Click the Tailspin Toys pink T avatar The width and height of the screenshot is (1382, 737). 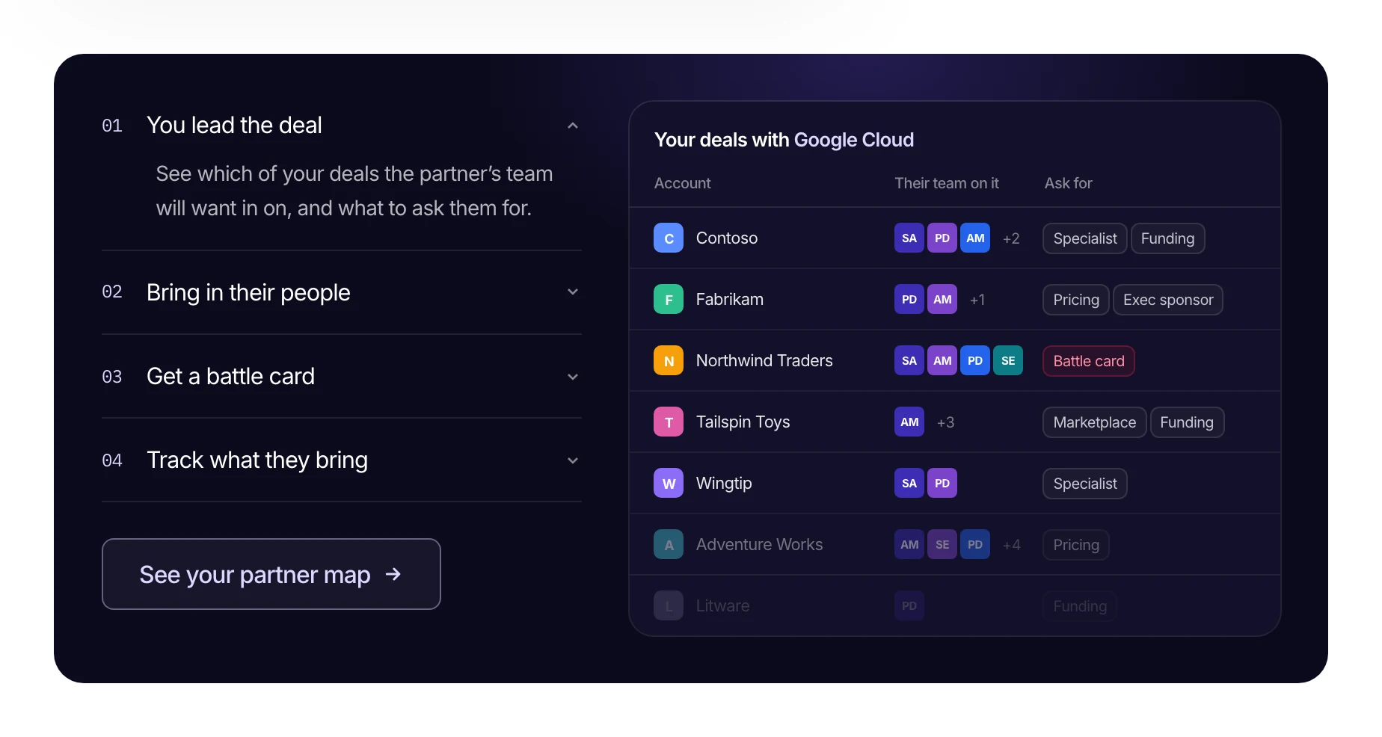pyautogui.click(x=669, y=422)
